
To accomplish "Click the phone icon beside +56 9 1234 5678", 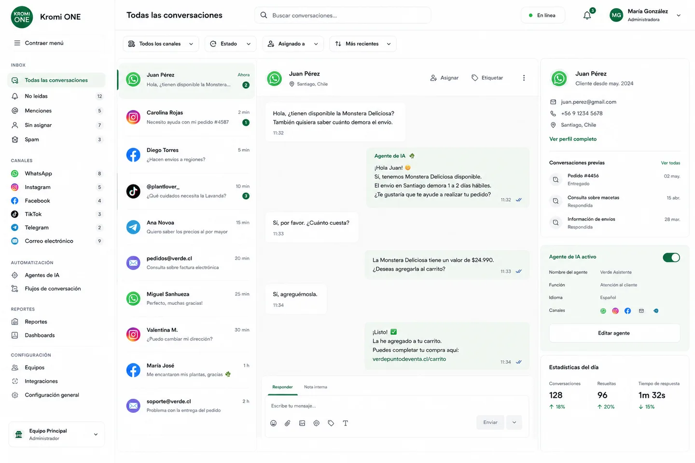I will [x=553, y=113].
